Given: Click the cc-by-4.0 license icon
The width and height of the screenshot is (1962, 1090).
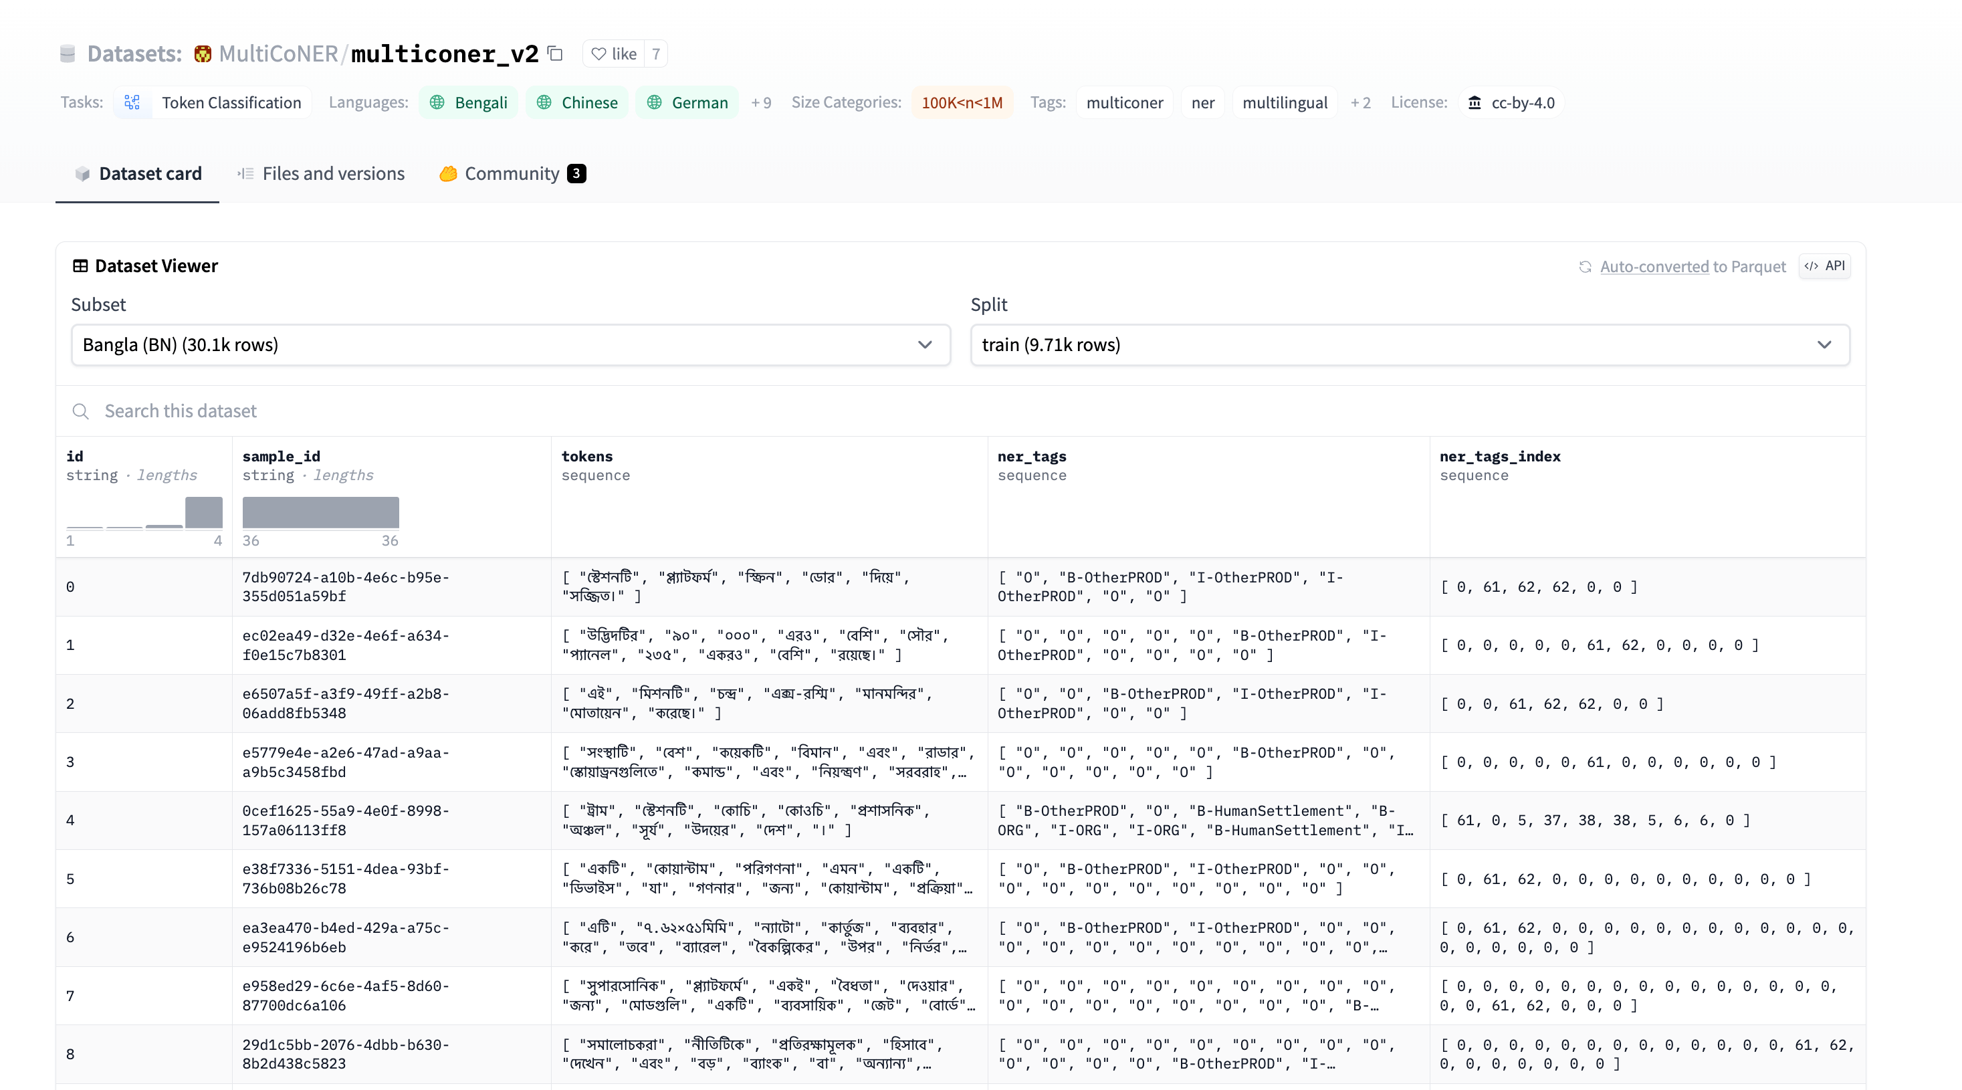Looking at the screenshot, I should coord(1475,102).
